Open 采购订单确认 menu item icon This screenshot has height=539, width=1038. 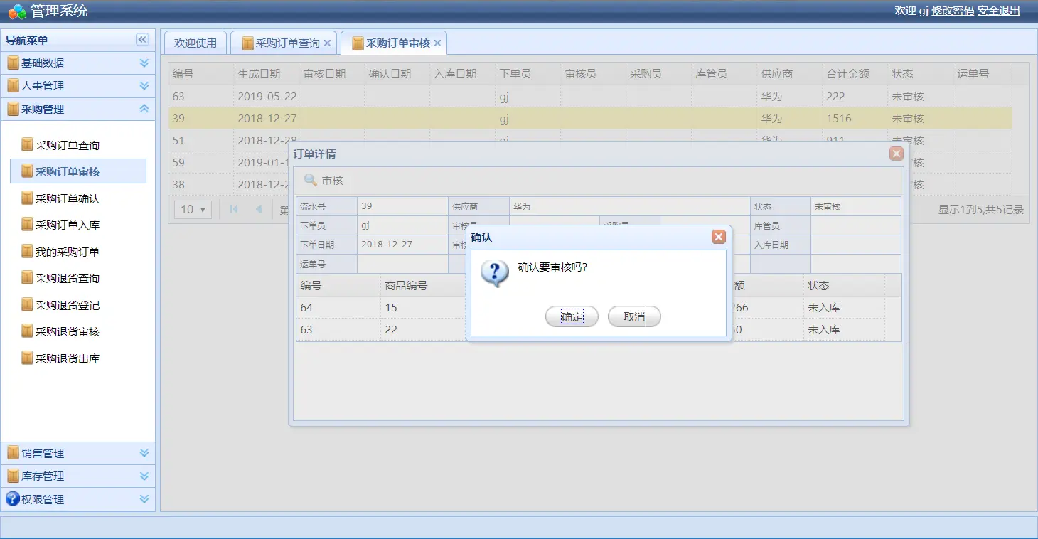point(27,198)
